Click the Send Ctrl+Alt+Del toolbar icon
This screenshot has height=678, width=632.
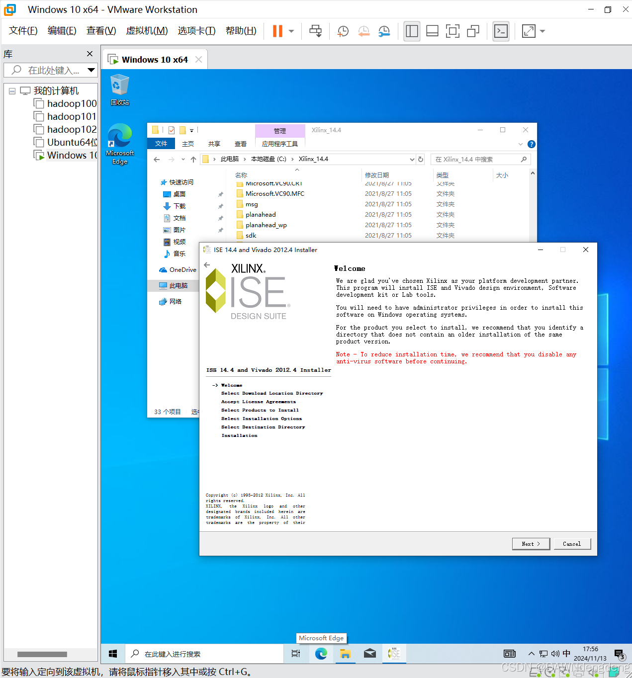pos(315,31)
